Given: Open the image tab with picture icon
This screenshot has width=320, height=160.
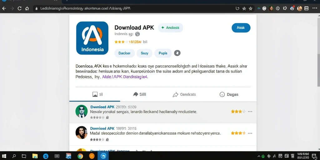Looking at the screenshot, I should (x=97, y=94).
